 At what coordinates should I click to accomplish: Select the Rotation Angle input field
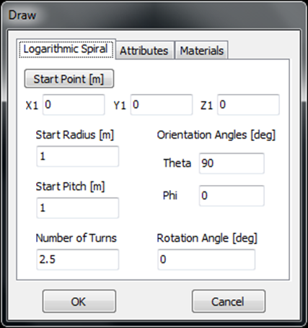(206, 259)
